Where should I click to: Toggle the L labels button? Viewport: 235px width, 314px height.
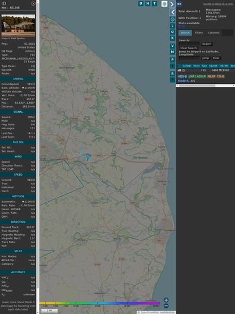click(x=172, y=26)
